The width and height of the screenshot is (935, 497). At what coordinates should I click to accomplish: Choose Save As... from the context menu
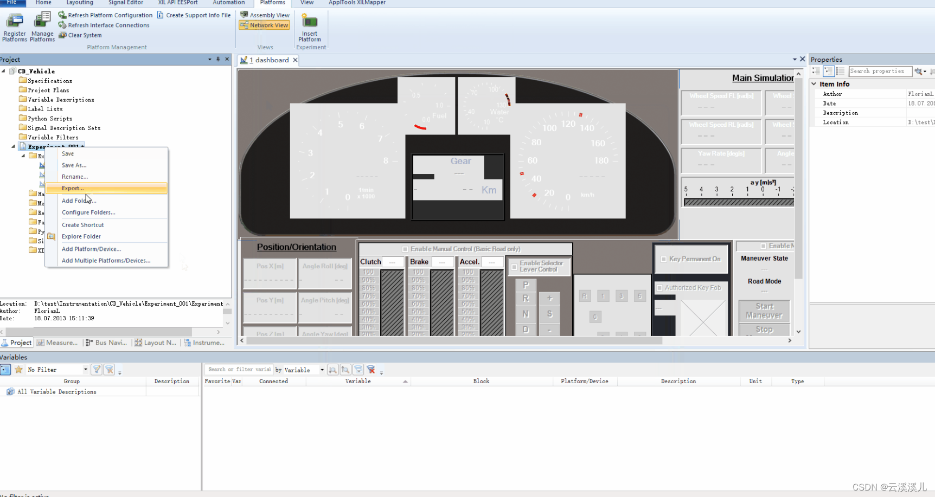pos(106,165)
